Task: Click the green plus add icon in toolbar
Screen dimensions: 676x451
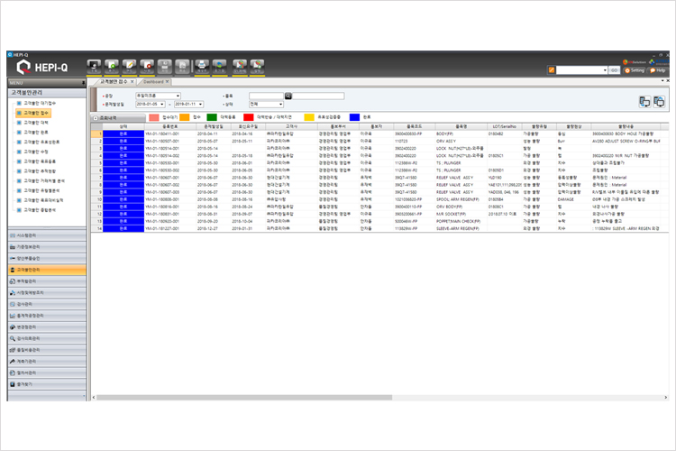Action: coord(113,65)
